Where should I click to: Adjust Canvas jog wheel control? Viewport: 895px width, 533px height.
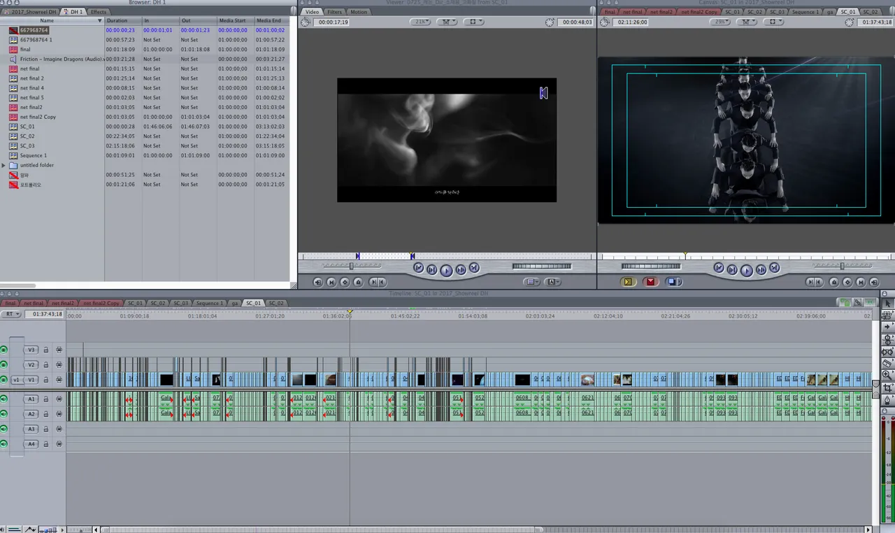coord(652,266)
